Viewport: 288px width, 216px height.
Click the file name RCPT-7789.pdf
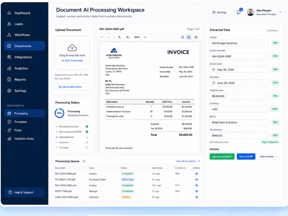(63, 191)
